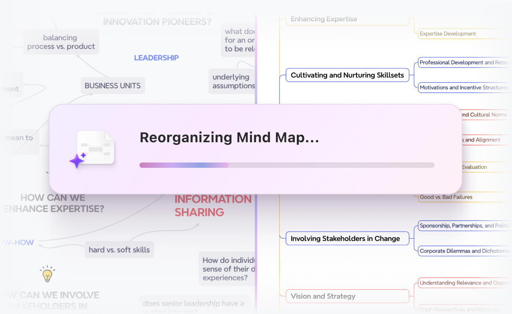Screen dimensions: 512x314
Task: Click the Expertise Development subtopic
Action: [448, 34]
